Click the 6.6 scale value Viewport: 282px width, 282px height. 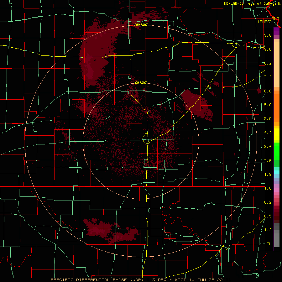(x=268, y=91)
